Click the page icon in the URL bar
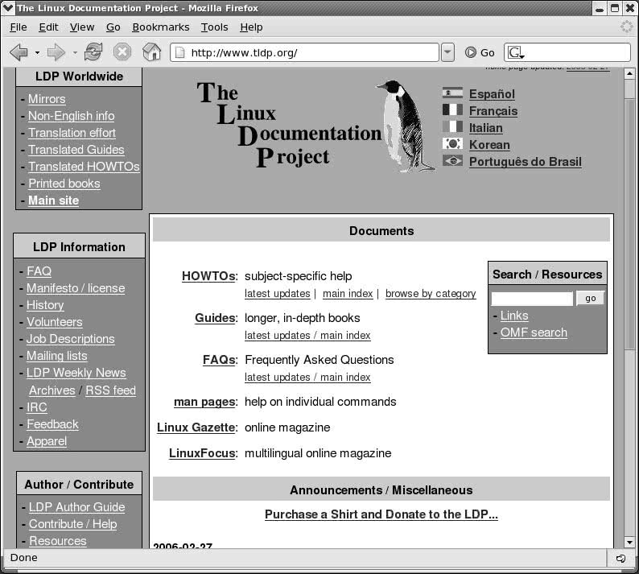Image resolution: width=639 pixels, height=574 pixels. click(179, 52)
